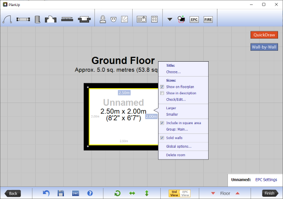Select the wall opening tool icon

click(51, 19)
